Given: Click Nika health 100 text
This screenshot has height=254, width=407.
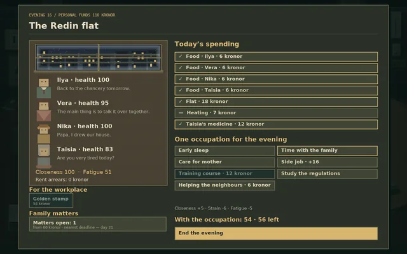Looking at the screenshot, I should pyautogui.click(x=85, y=126).
